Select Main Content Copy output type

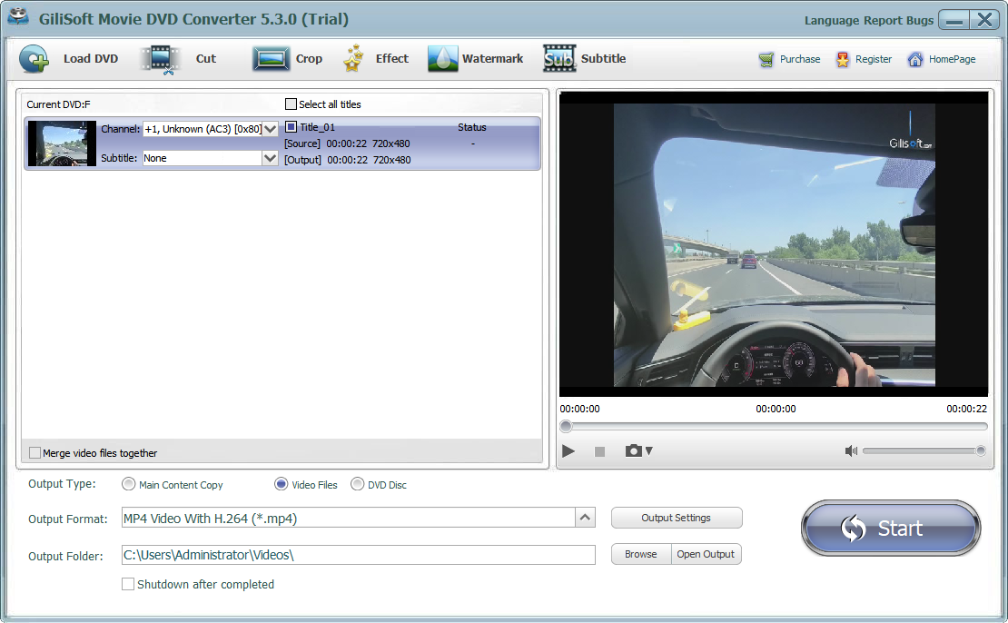129,484
